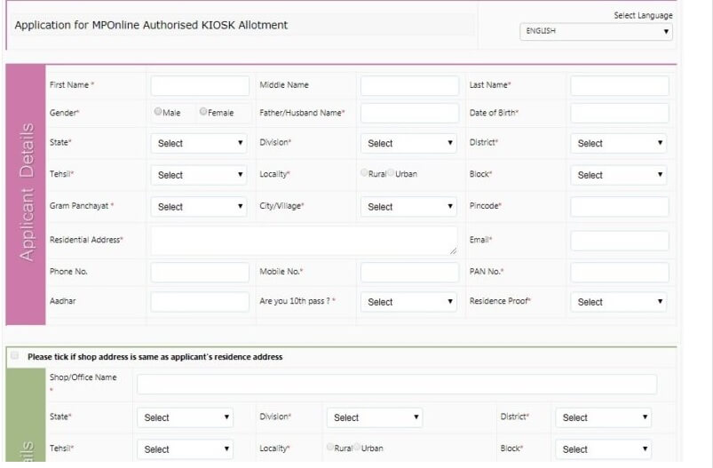Choose the Female gender option

tap(203, 111)
